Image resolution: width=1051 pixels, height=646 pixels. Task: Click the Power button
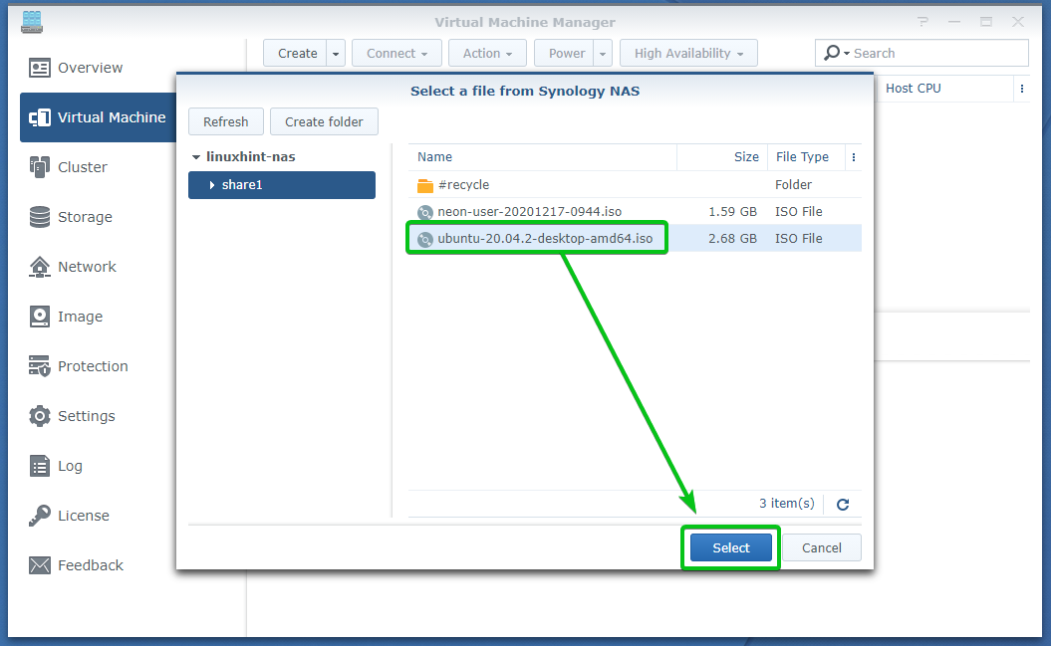[x=565, y=53]
